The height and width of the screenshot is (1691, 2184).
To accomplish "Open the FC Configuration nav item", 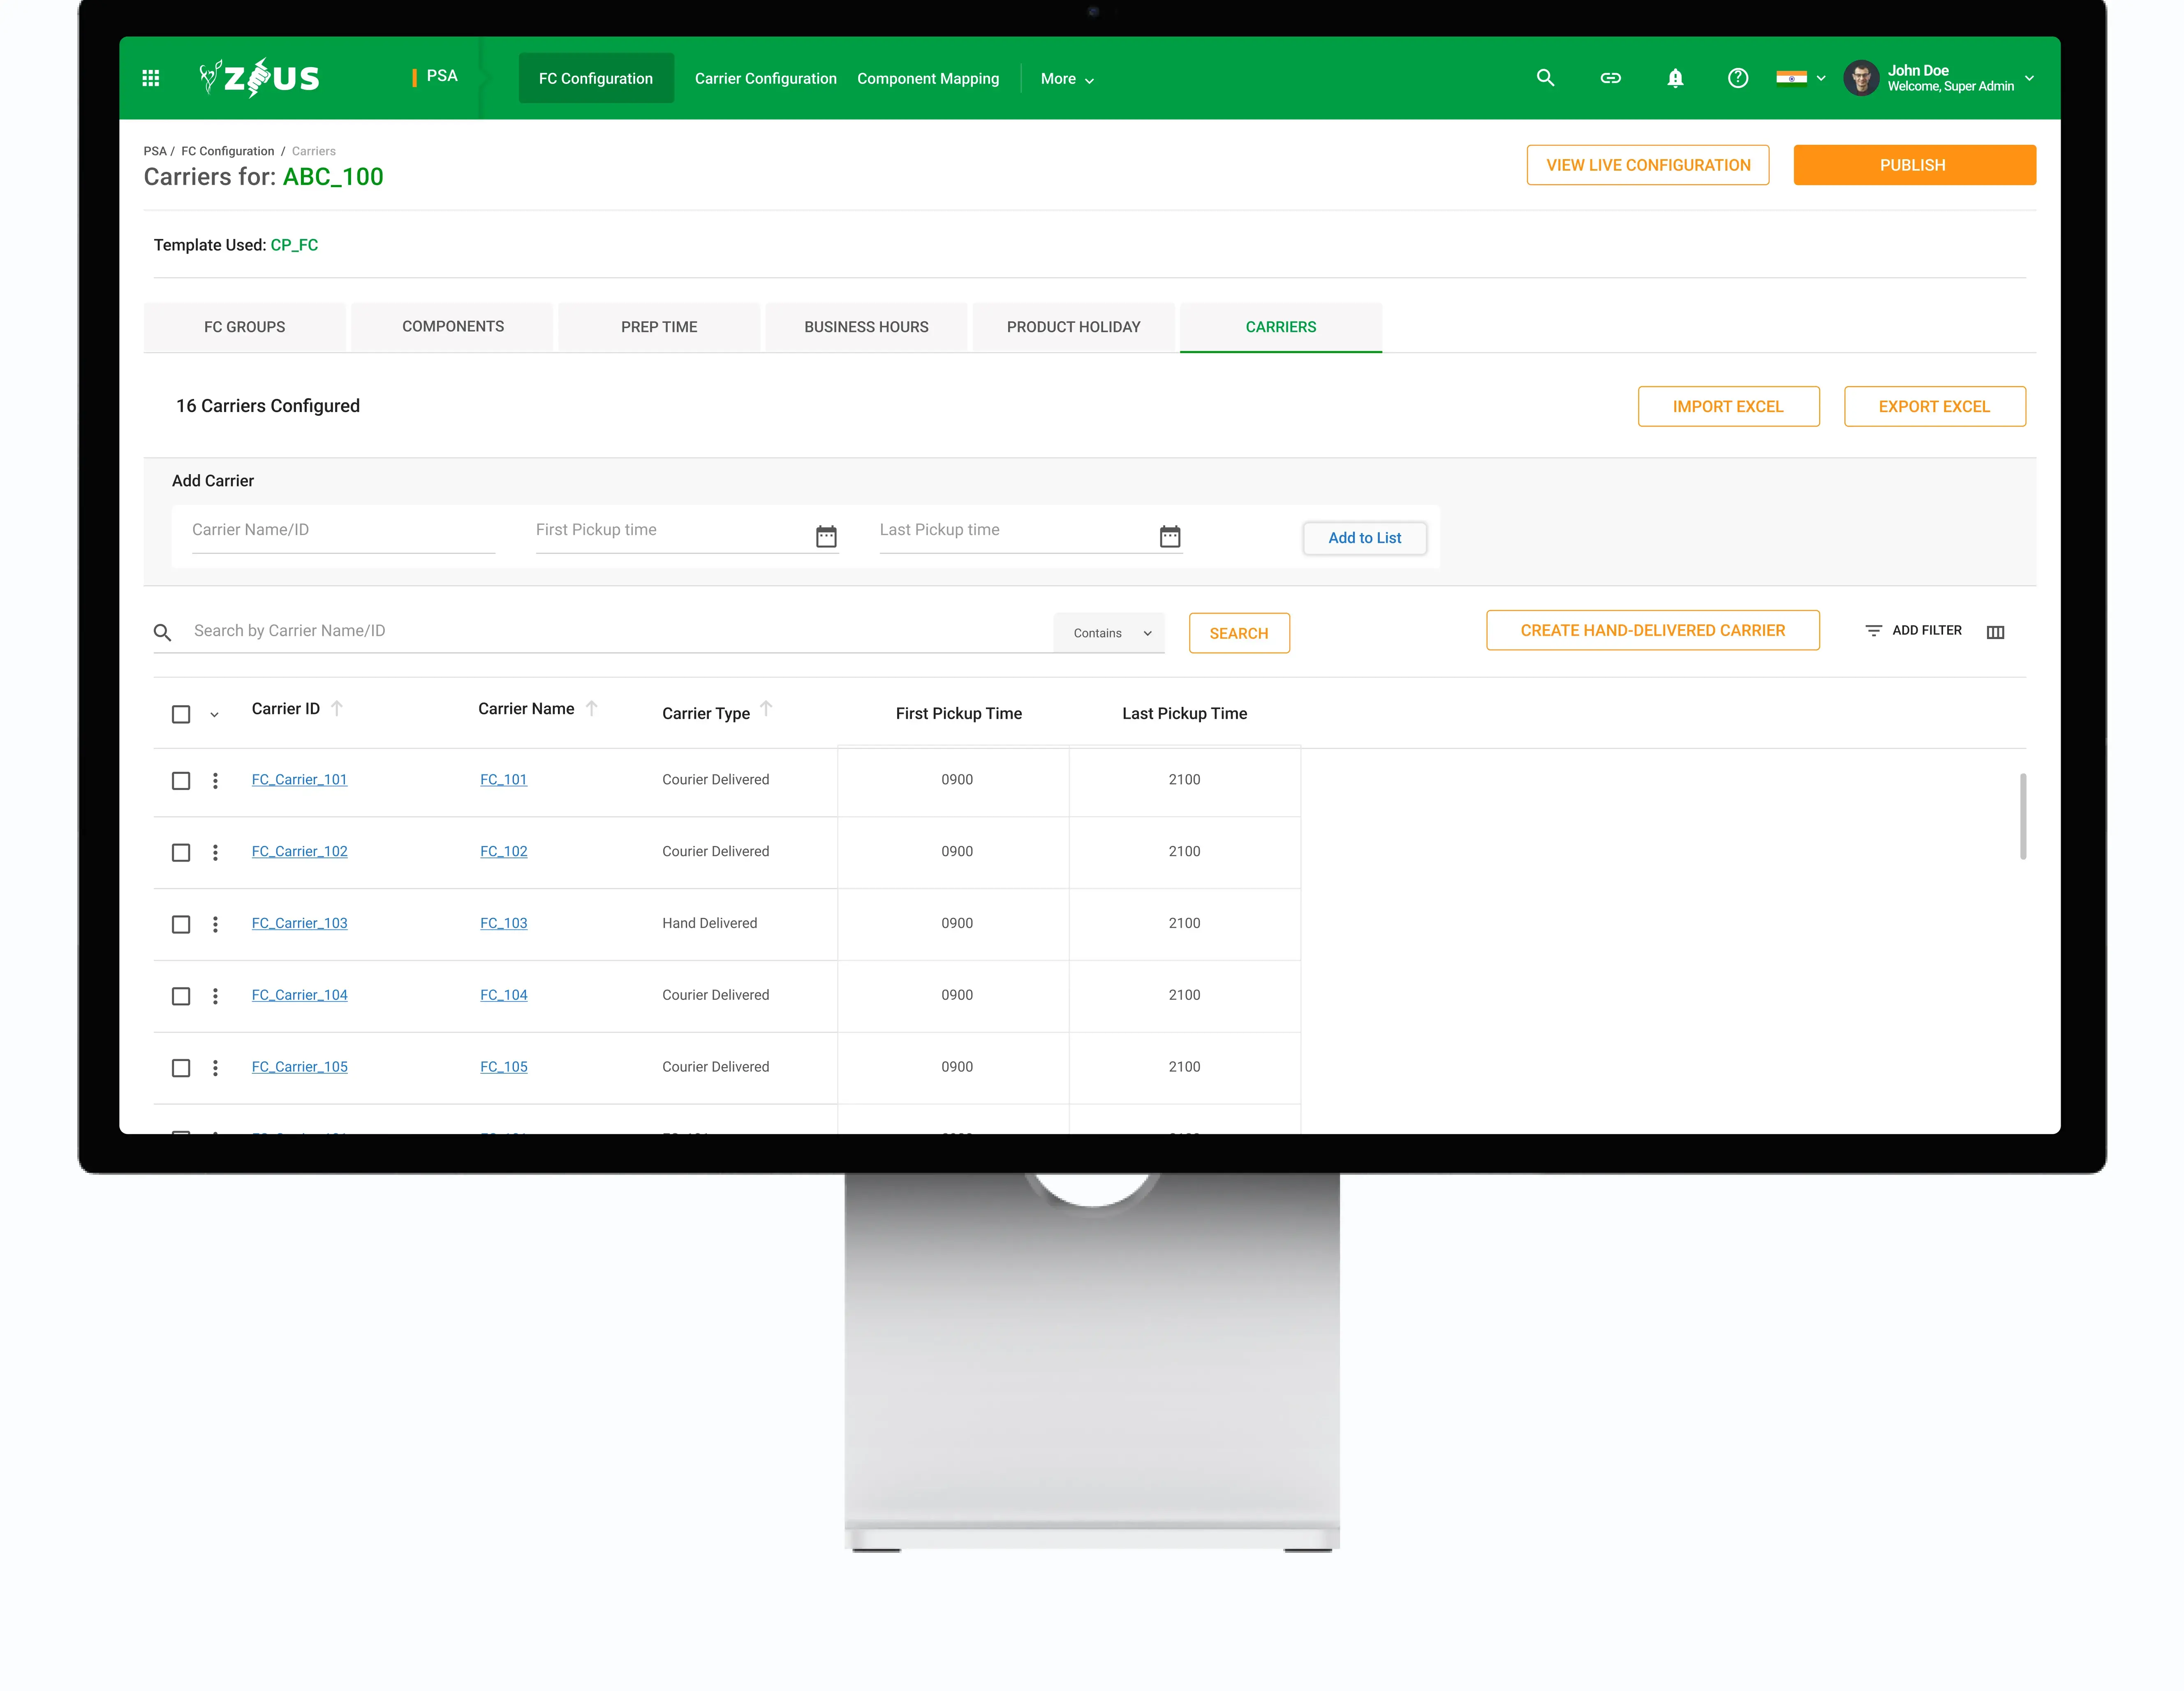I will (596, 78).
